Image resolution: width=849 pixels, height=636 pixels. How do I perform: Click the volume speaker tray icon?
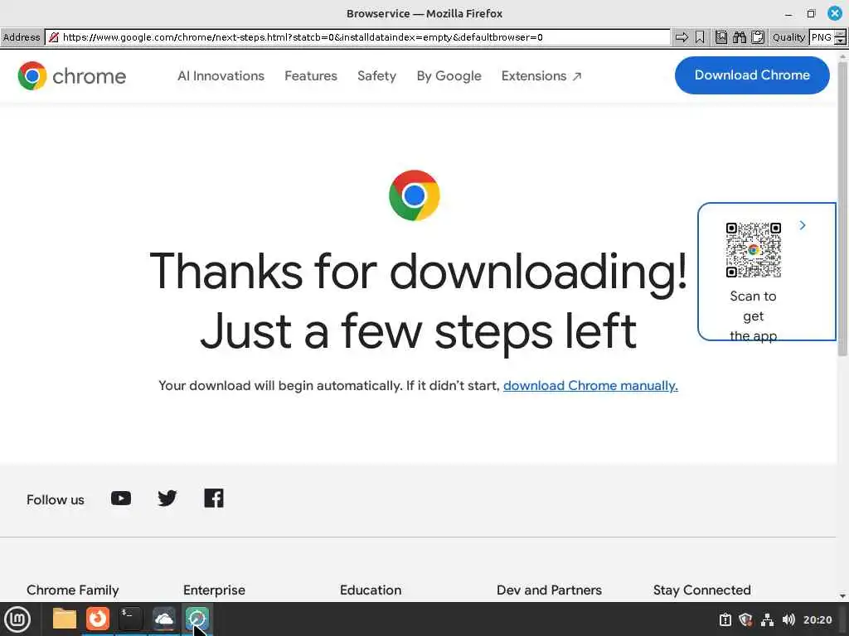coord(788,619)
